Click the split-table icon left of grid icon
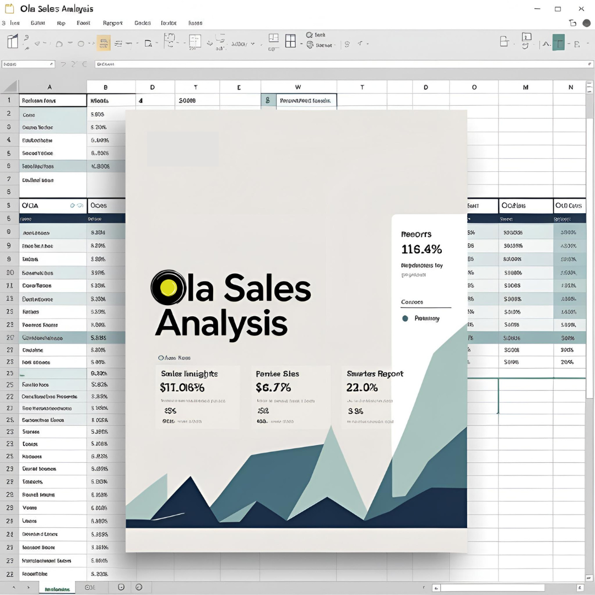This screenshot has height=595, width=595. 274,38
